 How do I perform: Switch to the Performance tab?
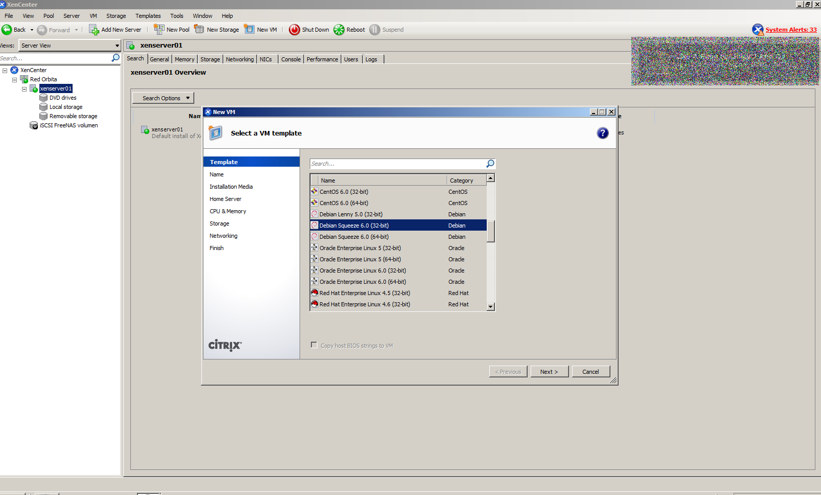(x=322, y=59)
